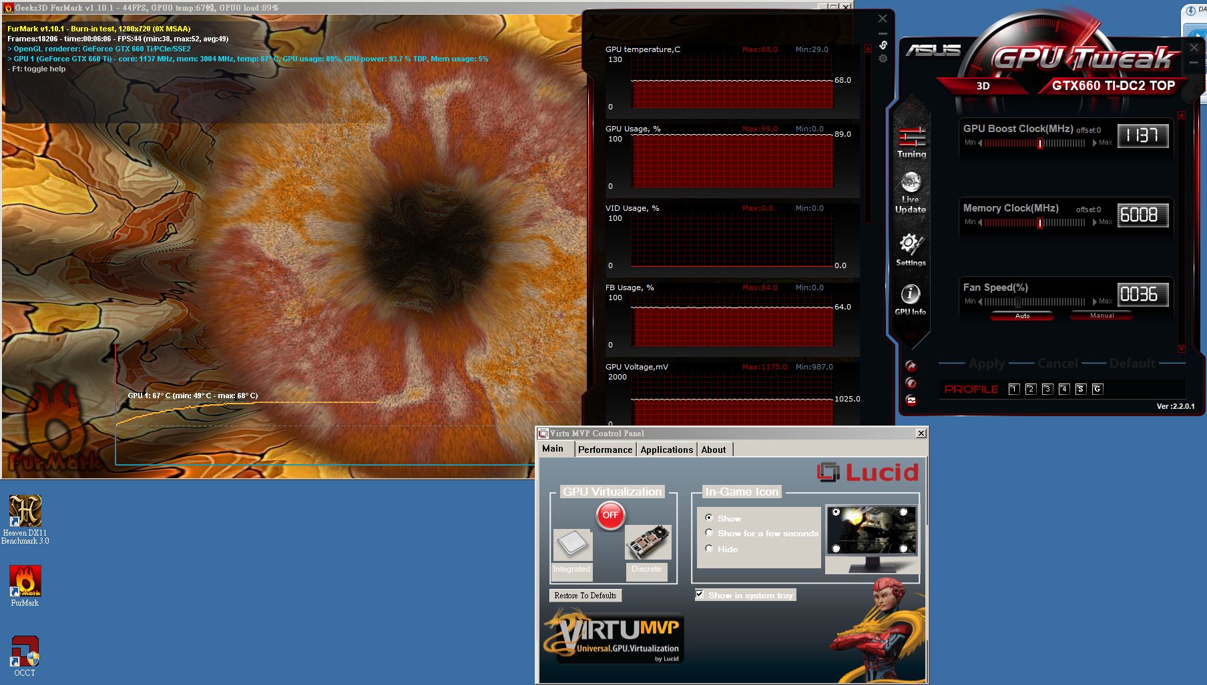Toggle GPU Virtualization OFF button

pyautogui.click(x=610, y=515)
